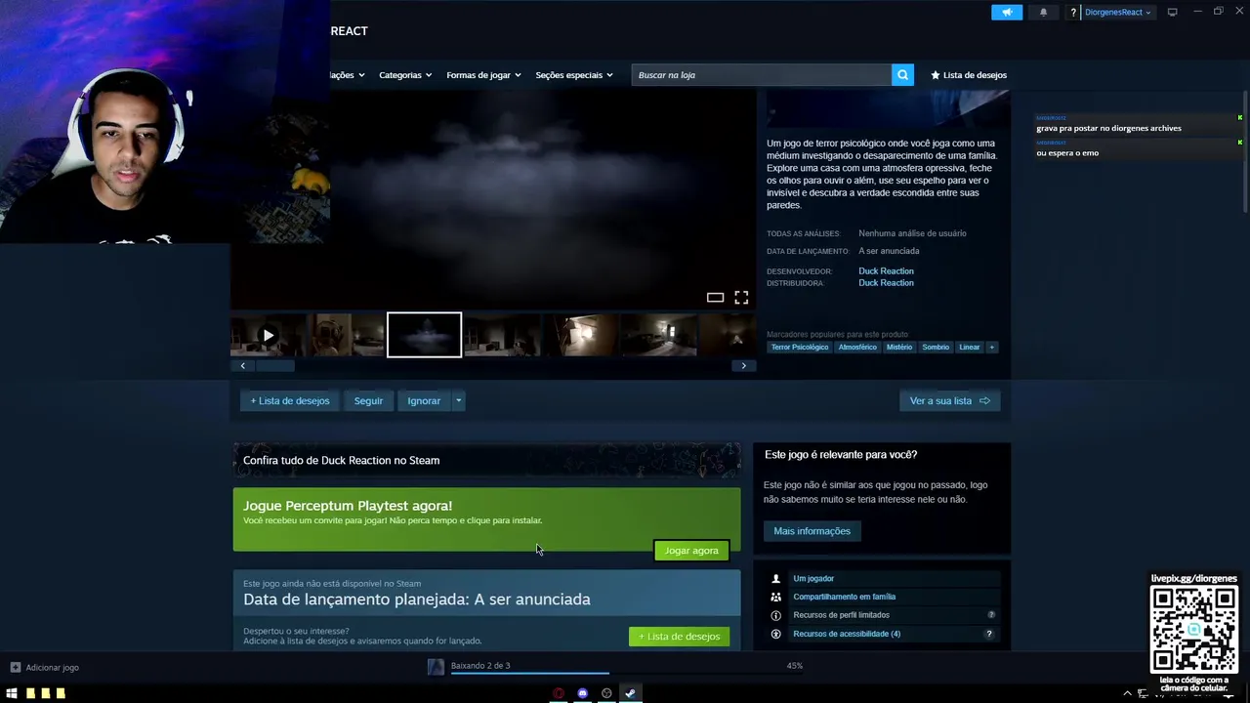
Task: Click the store search magnifier button
Action: [x=902, y=74]
